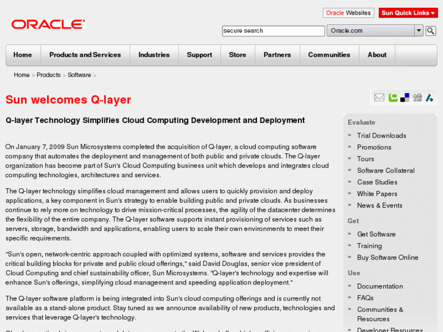The image size is (443, 332).
Task: Open the Case Studies link
Action: (377, 182)
